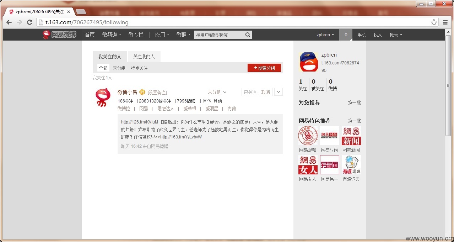
Task: Click the notification count 0 box
Action: [x=346, y=35]
